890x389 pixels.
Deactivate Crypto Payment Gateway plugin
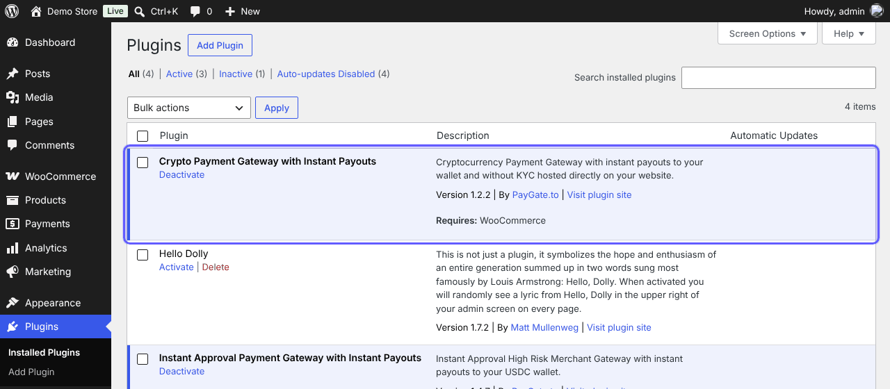181,174
